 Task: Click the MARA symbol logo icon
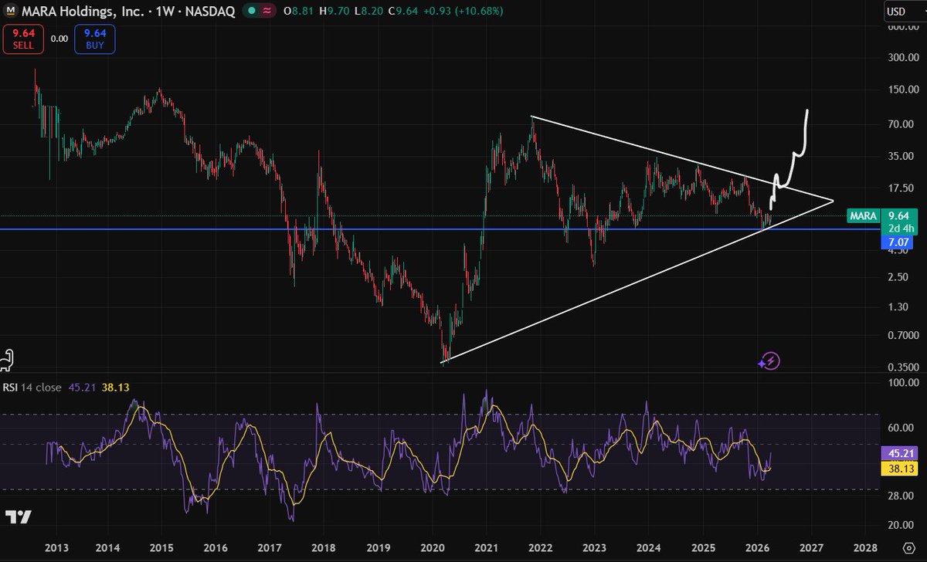[12, 12]
